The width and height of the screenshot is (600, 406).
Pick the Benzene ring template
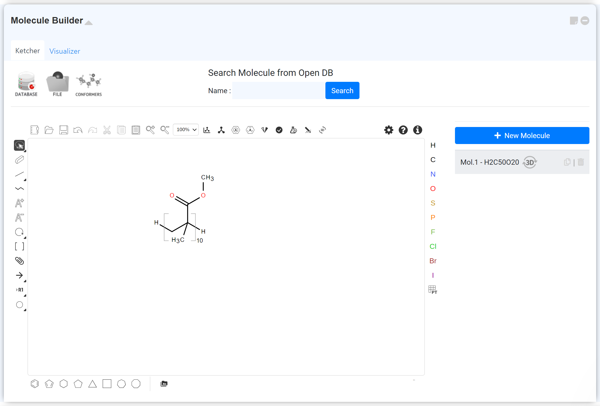coord(35,384)
